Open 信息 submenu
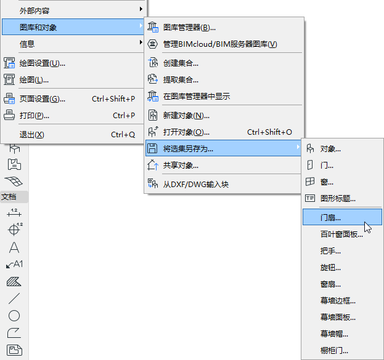 coord(73,44)
